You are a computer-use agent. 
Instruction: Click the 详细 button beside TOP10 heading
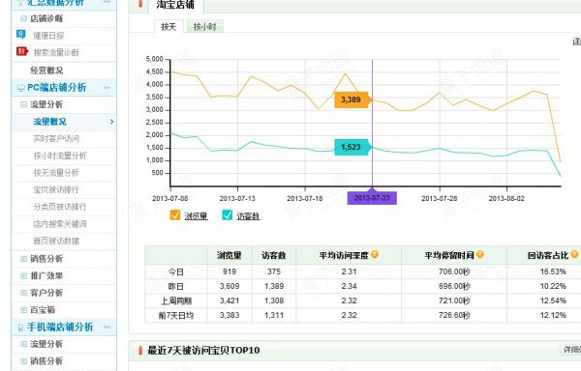(x=570, y=350)
